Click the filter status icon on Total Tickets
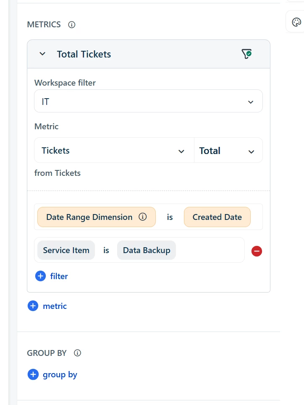The image size is (304, 405). [x=246, y=54]
